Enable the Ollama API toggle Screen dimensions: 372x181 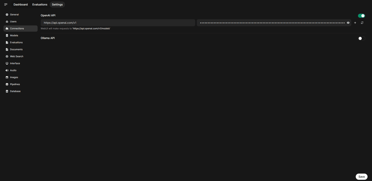click(361, 39)
